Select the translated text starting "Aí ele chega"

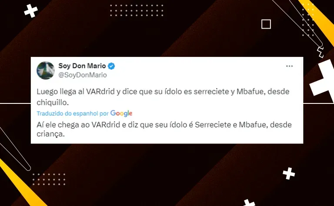[164, 129]
